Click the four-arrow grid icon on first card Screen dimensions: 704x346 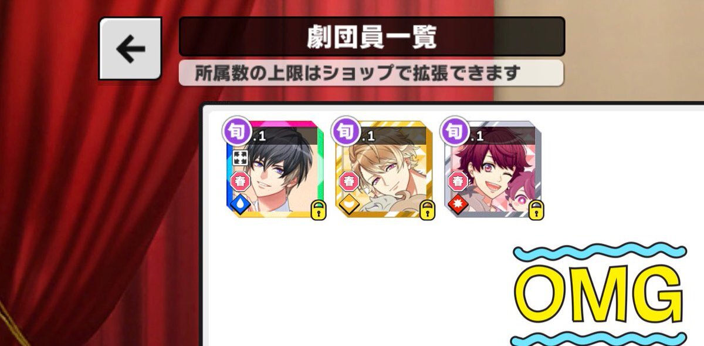coord(241,157)
